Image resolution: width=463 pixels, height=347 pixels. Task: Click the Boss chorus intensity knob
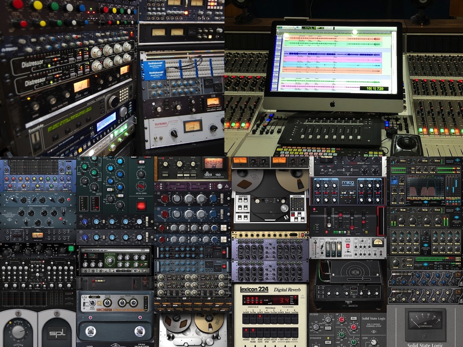pos(107,302)
